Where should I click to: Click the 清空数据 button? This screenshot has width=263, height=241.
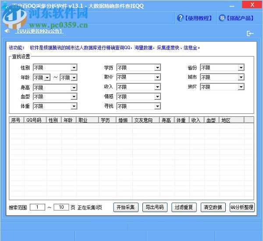pyautogui.click(x=213, y=207)
